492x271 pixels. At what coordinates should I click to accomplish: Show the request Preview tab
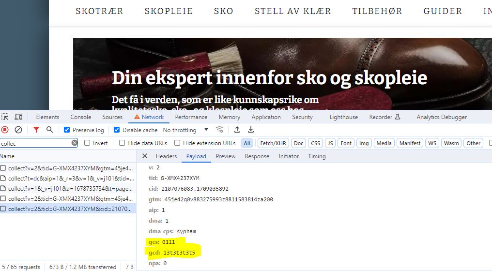coord(226,156)
